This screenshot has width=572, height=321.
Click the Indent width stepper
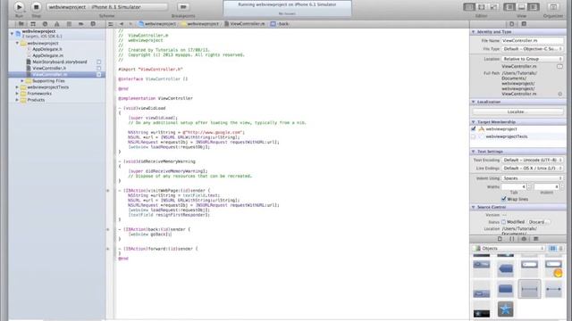pos(562,186)
